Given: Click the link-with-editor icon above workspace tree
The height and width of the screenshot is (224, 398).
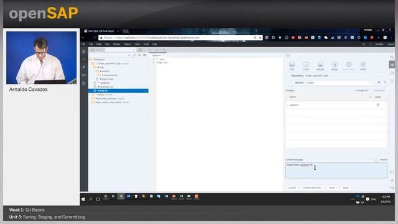Looking at the screenshot, I should 134,55.
